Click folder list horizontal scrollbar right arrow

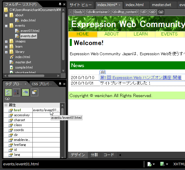coord(58,76)
